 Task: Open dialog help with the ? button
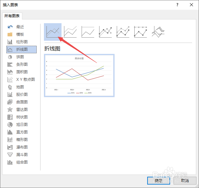click(x=177, y=5)
